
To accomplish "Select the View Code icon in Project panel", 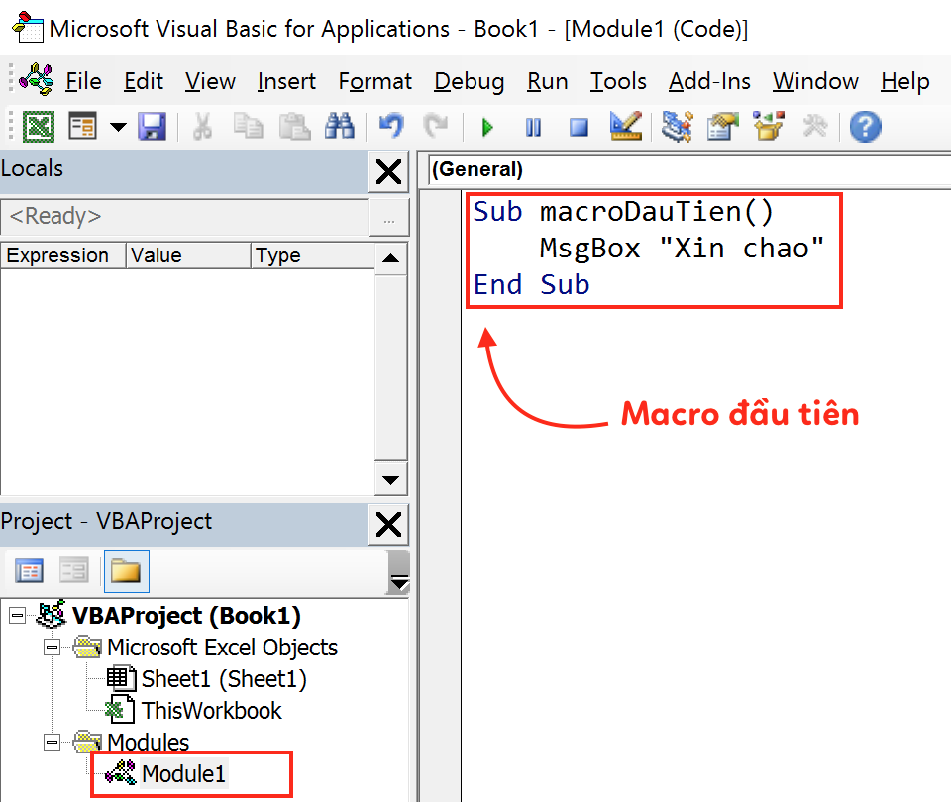I will [x=28, y=569].
